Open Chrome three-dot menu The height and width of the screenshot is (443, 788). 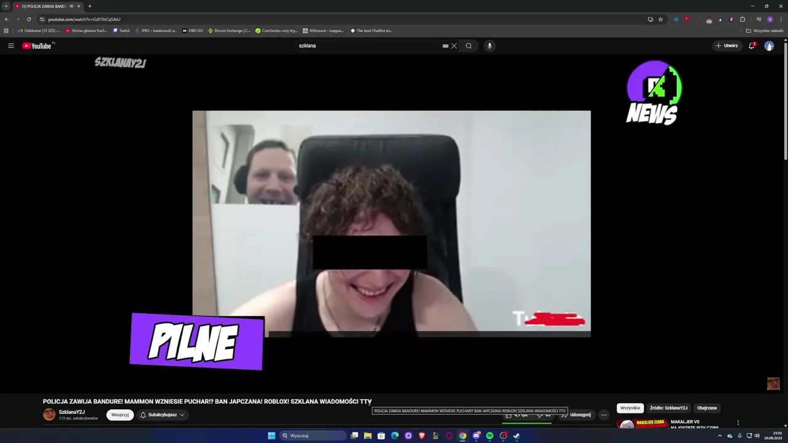[x=780, y=19]
